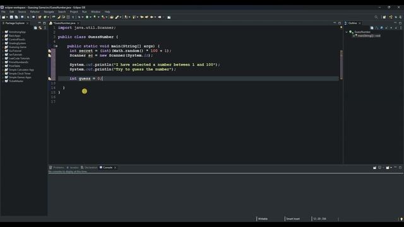Toggle Hide Local Types in Outline toolbar
The width and height of the screenshot is (404, 227).
(x=396, y=28)
